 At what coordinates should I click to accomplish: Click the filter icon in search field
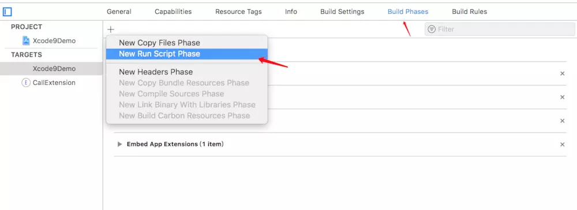pos(432,29)
